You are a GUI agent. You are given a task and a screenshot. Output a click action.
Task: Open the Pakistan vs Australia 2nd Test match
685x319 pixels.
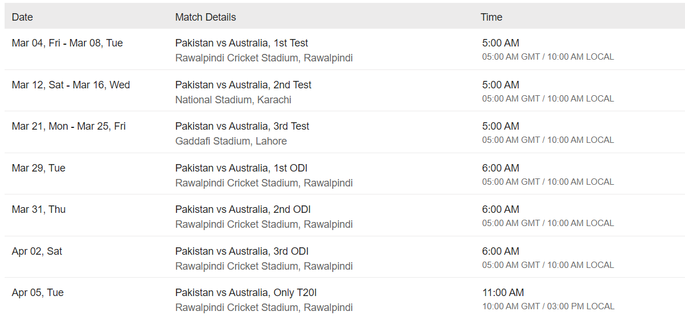click(243, 85)
